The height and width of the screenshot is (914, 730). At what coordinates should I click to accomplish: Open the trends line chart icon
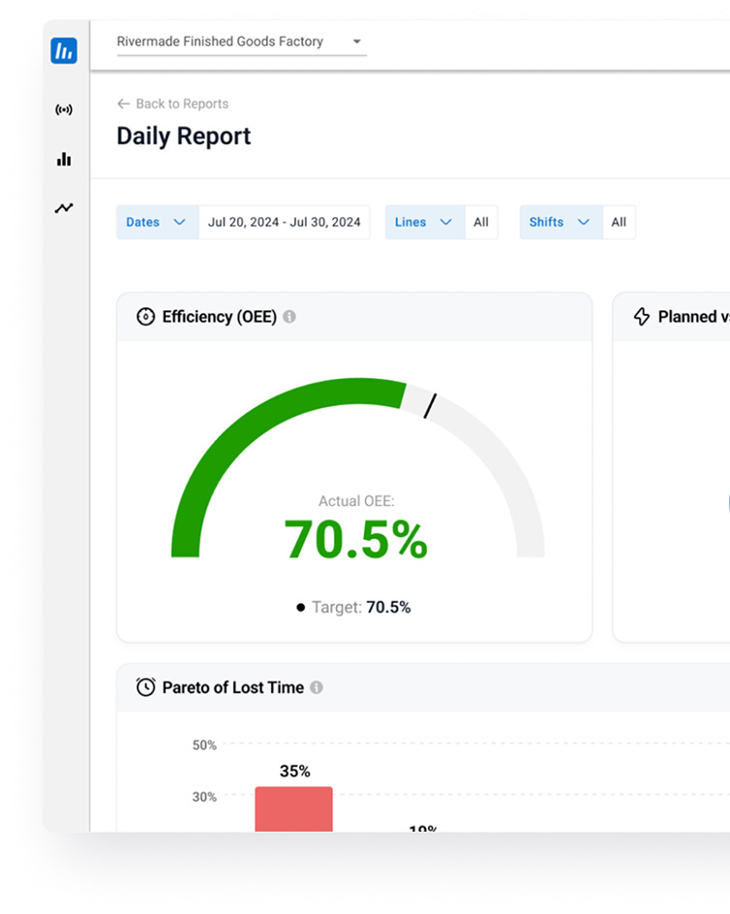click(x=64, y=208)
